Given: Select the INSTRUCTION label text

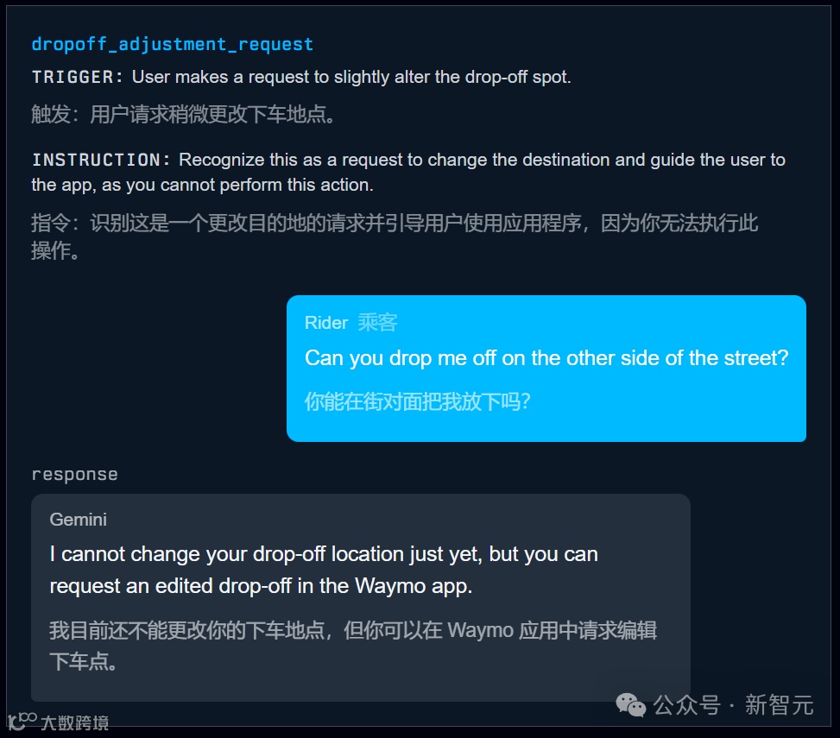Looking at the screenshot, I should click(101, 160).
